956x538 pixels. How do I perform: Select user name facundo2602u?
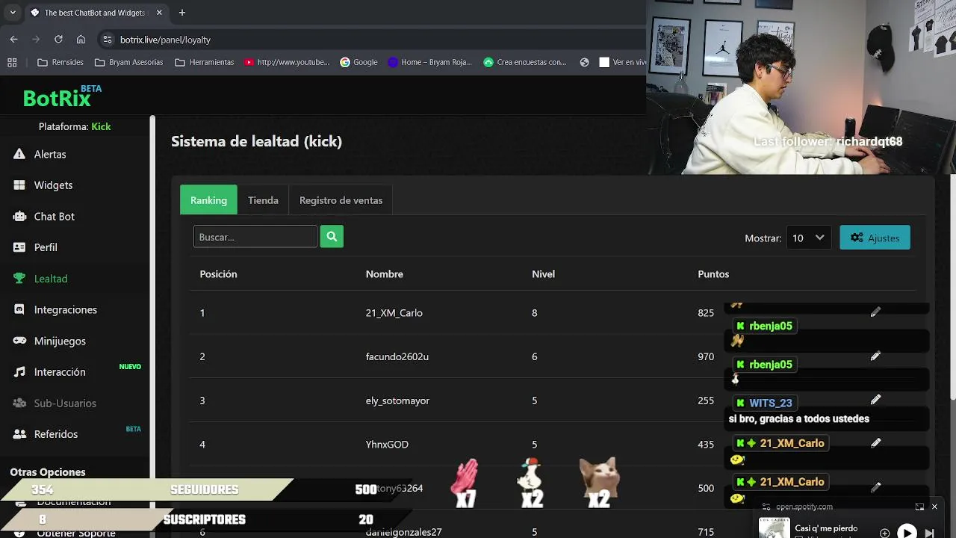tap(397, 356)
